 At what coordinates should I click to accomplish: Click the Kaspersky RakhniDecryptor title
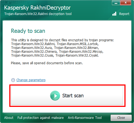(37, 8)
